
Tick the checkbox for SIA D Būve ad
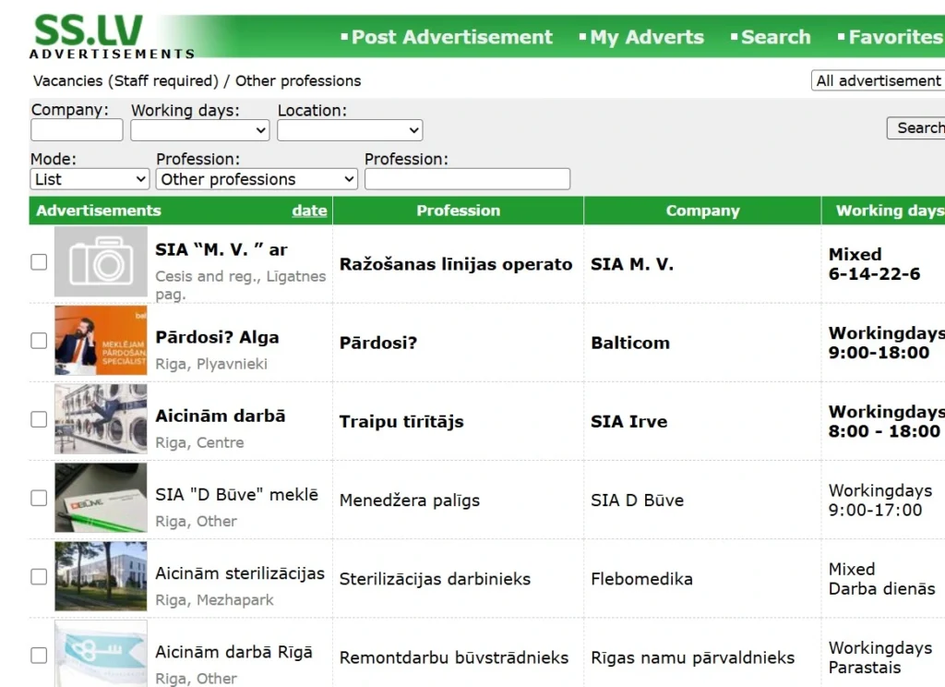click(x=39, y=498)
